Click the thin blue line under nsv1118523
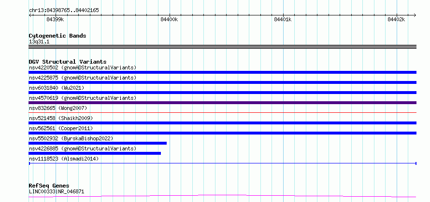This screenshot has width=430, height=202. pyautogui.click(x=222, y=163)
